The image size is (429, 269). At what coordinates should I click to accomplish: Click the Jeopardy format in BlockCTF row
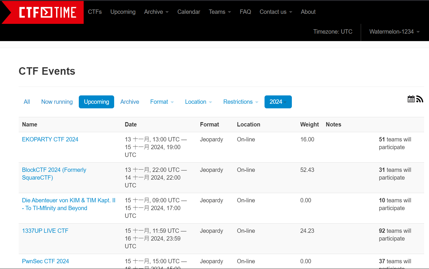tap(212, 170)
